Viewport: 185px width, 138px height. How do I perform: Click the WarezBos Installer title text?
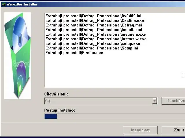click(22, 4)
